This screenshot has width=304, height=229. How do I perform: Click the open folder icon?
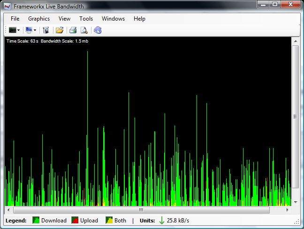(x=60, y=30)
